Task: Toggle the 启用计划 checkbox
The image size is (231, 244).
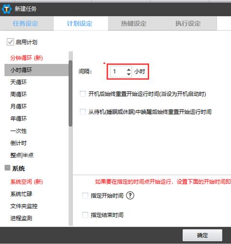Action: [10, 42]
